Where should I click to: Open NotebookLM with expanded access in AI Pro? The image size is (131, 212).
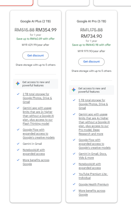90,166
